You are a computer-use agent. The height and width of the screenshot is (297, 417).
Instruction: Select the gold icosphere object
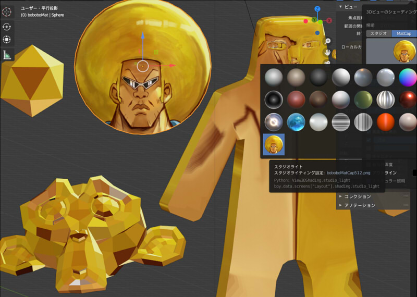32,81
